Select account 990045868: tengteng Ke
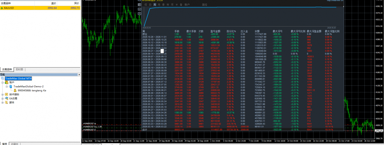Viewport: 384px width, 145px height. coord(32,91)
